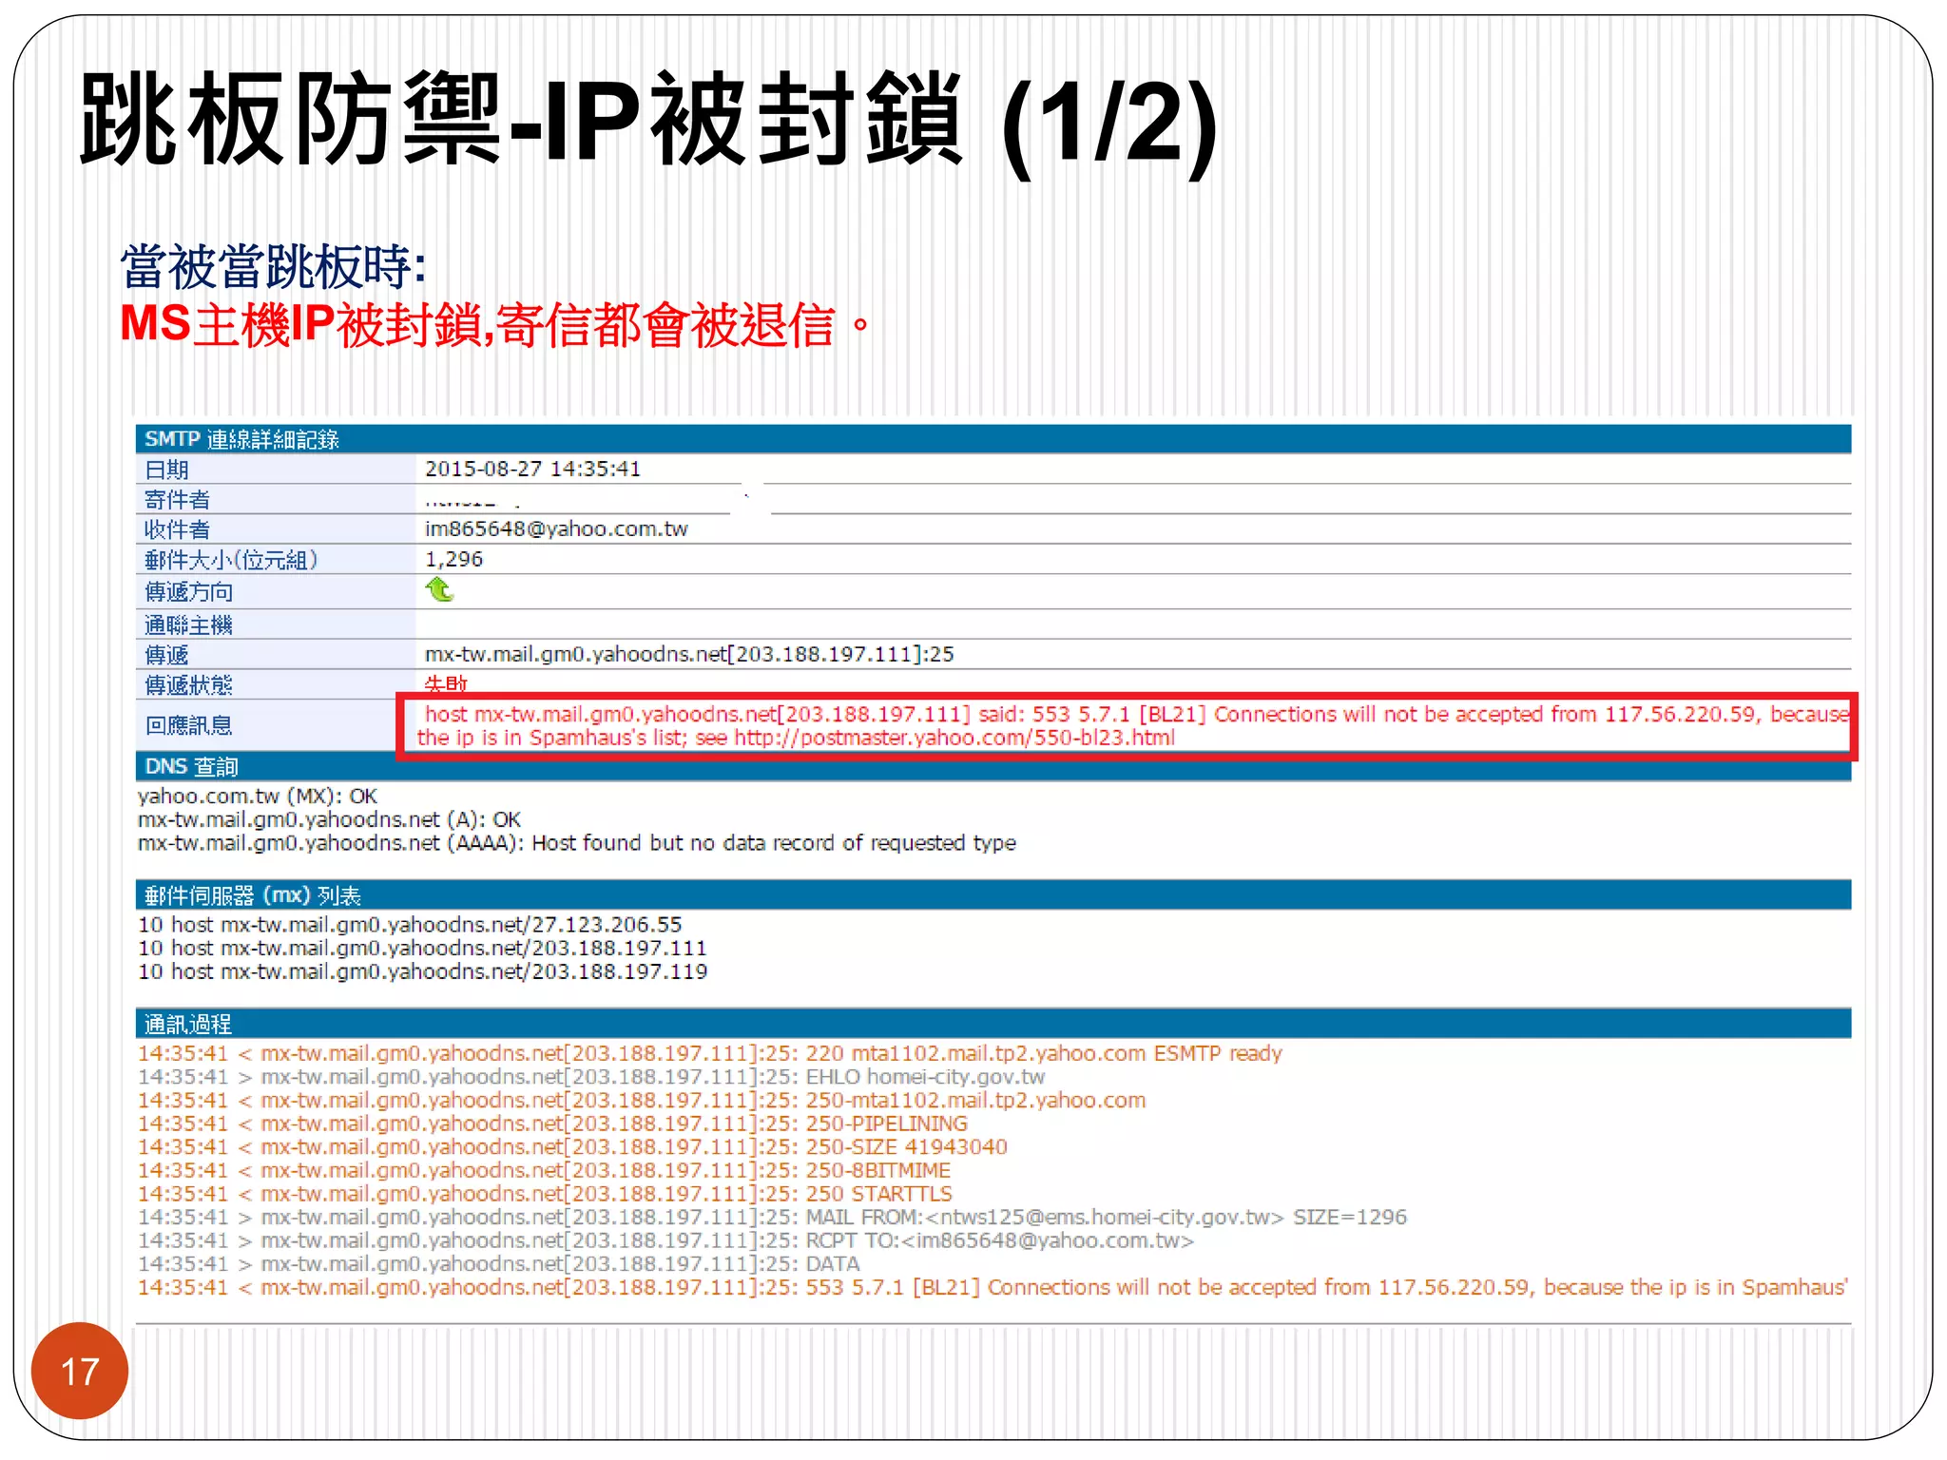Click the red text MS主機IP被封鎖,寄信都會被退信
Screen dimensions: 1947x1460
pos(494,324)
